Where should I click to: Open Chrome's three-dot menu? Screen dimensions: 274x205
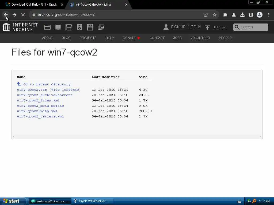click(x=268, y=15)
